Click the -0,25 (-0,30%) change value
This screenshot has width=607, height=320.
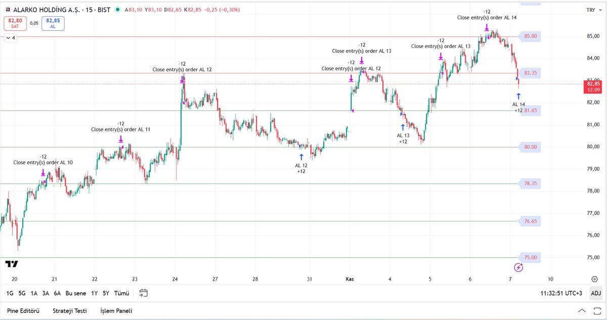click(223, 10)
